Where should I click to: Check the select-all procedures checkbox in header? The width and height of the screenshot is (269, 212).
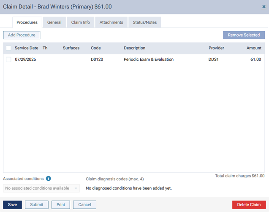[x=8, y=48]
